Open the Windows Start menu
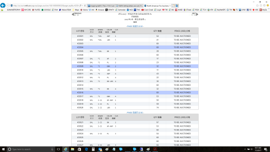 click(x=3, y=149)
